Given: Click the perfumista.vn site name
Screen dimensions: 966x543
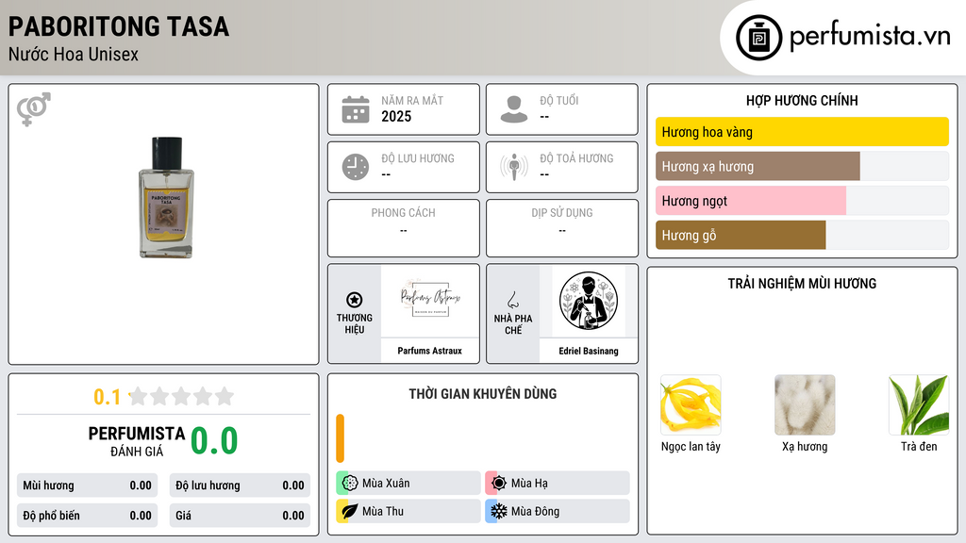Looking at the screenshot, I should tap(871, 37).
